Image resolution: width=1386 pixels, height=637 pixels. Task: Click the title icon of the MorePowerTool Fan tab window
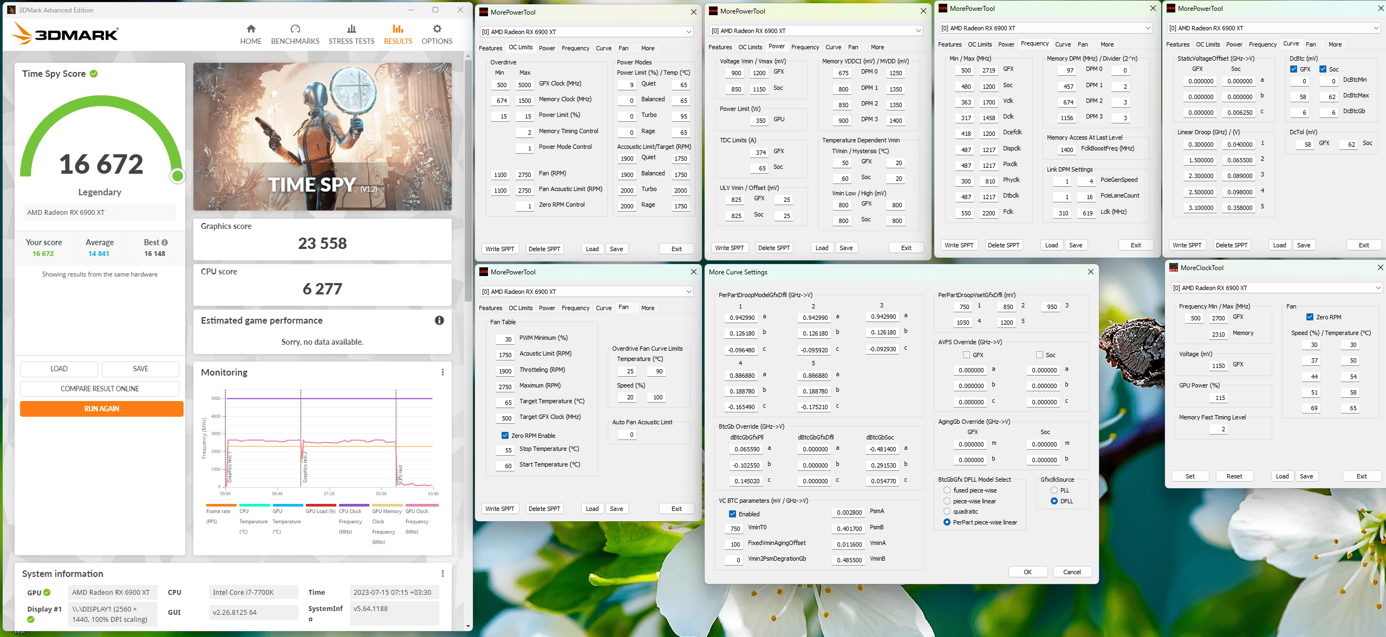[x=484, y=272]
